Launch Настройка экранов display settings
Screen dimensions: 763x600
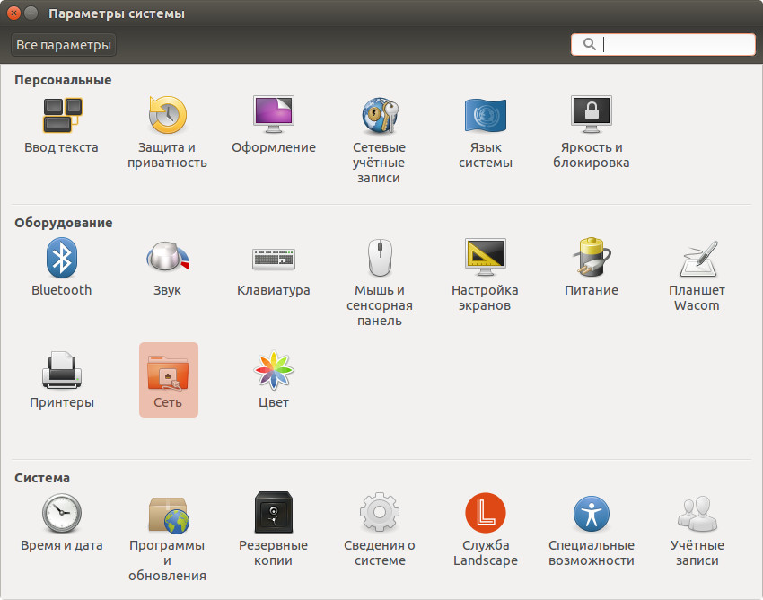[485, 259]
